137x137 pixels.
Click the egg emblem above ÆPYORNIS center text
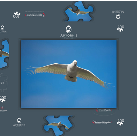(x=68, y=29)
